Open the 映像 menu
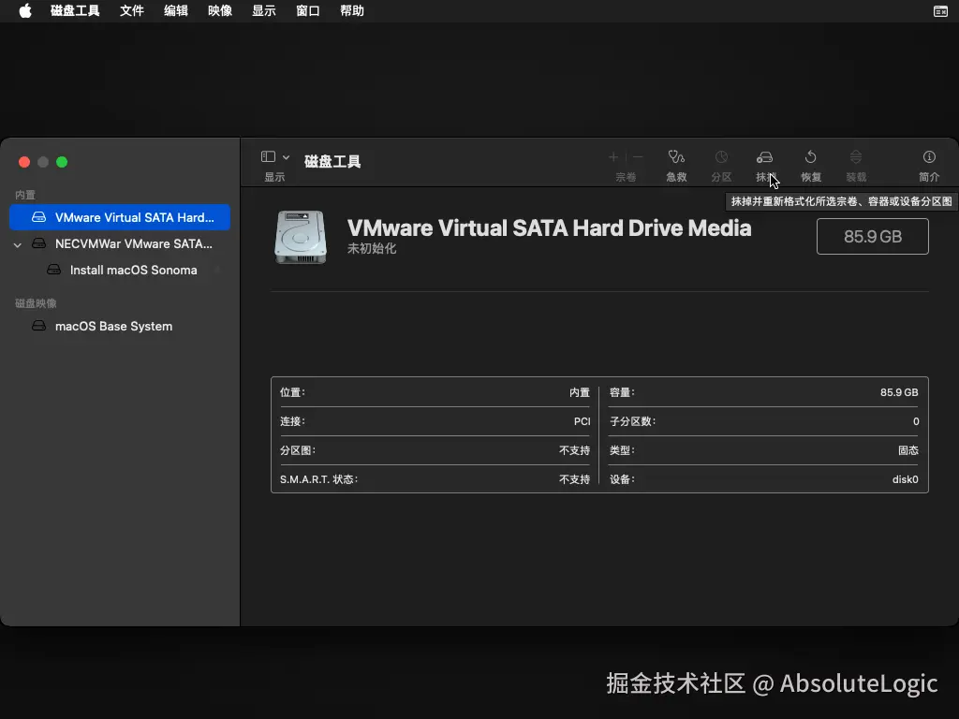The height and width of the screenshot is (719, 959). pyautogui.click(x=219, y=11)
